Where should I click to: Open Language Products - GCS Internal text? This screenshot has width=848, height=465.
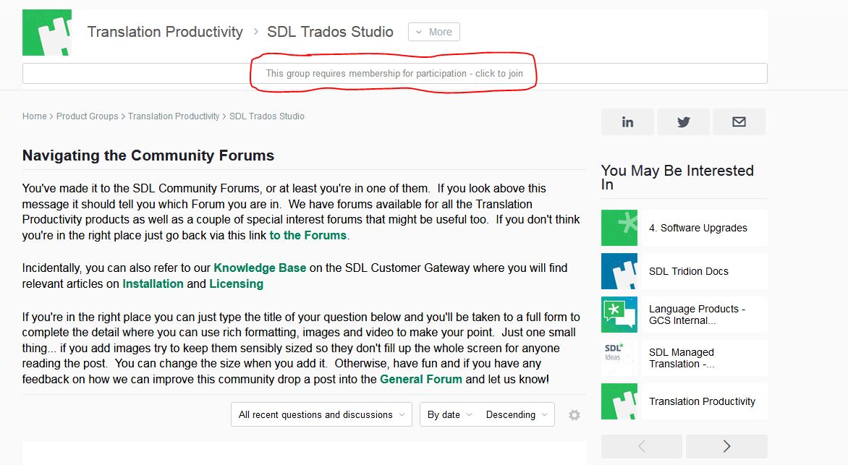click(x=697, y=315)
